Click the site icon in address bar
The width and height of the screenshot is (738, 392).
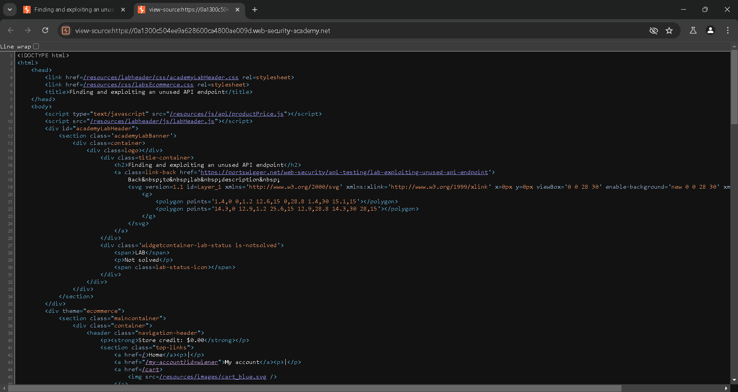click(66, 31)
